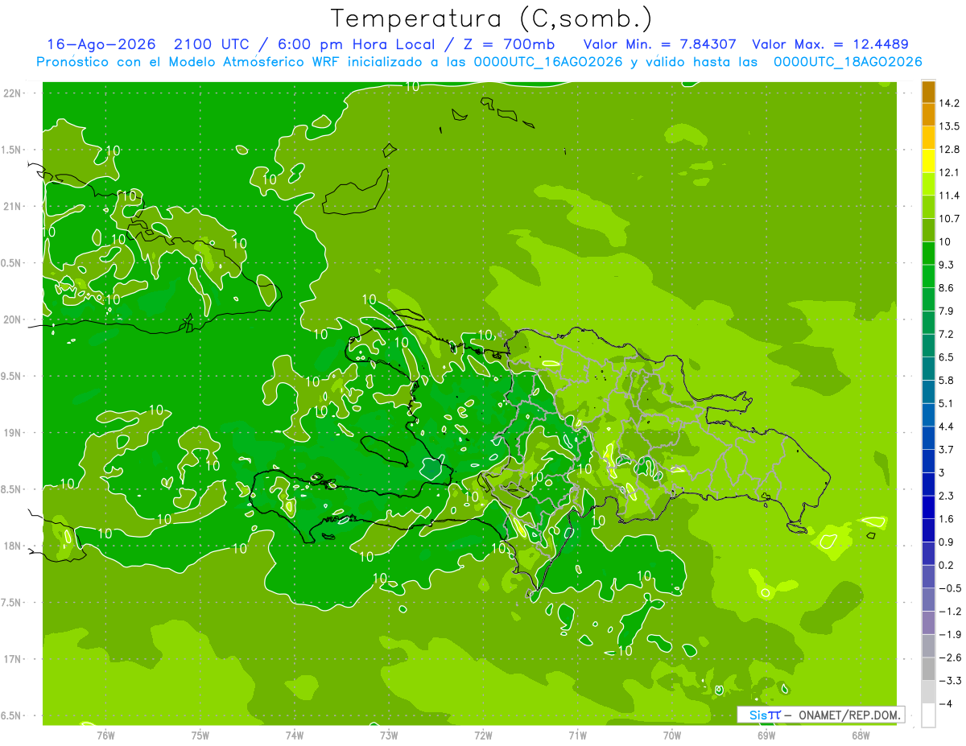Click the '20N' latitude axis label
The width and height of the screenshot is (966, 746).
coord(12,319)
